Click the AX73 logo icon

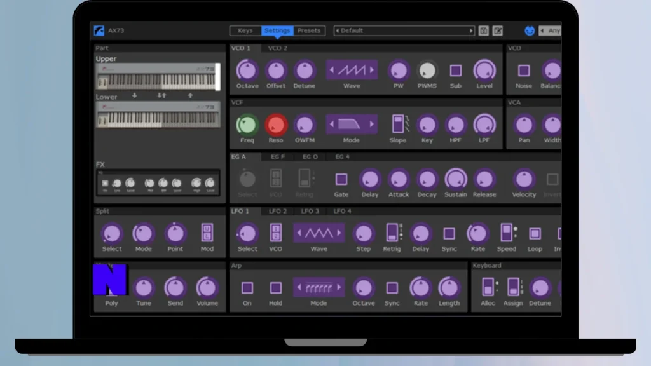coord(99,30)
